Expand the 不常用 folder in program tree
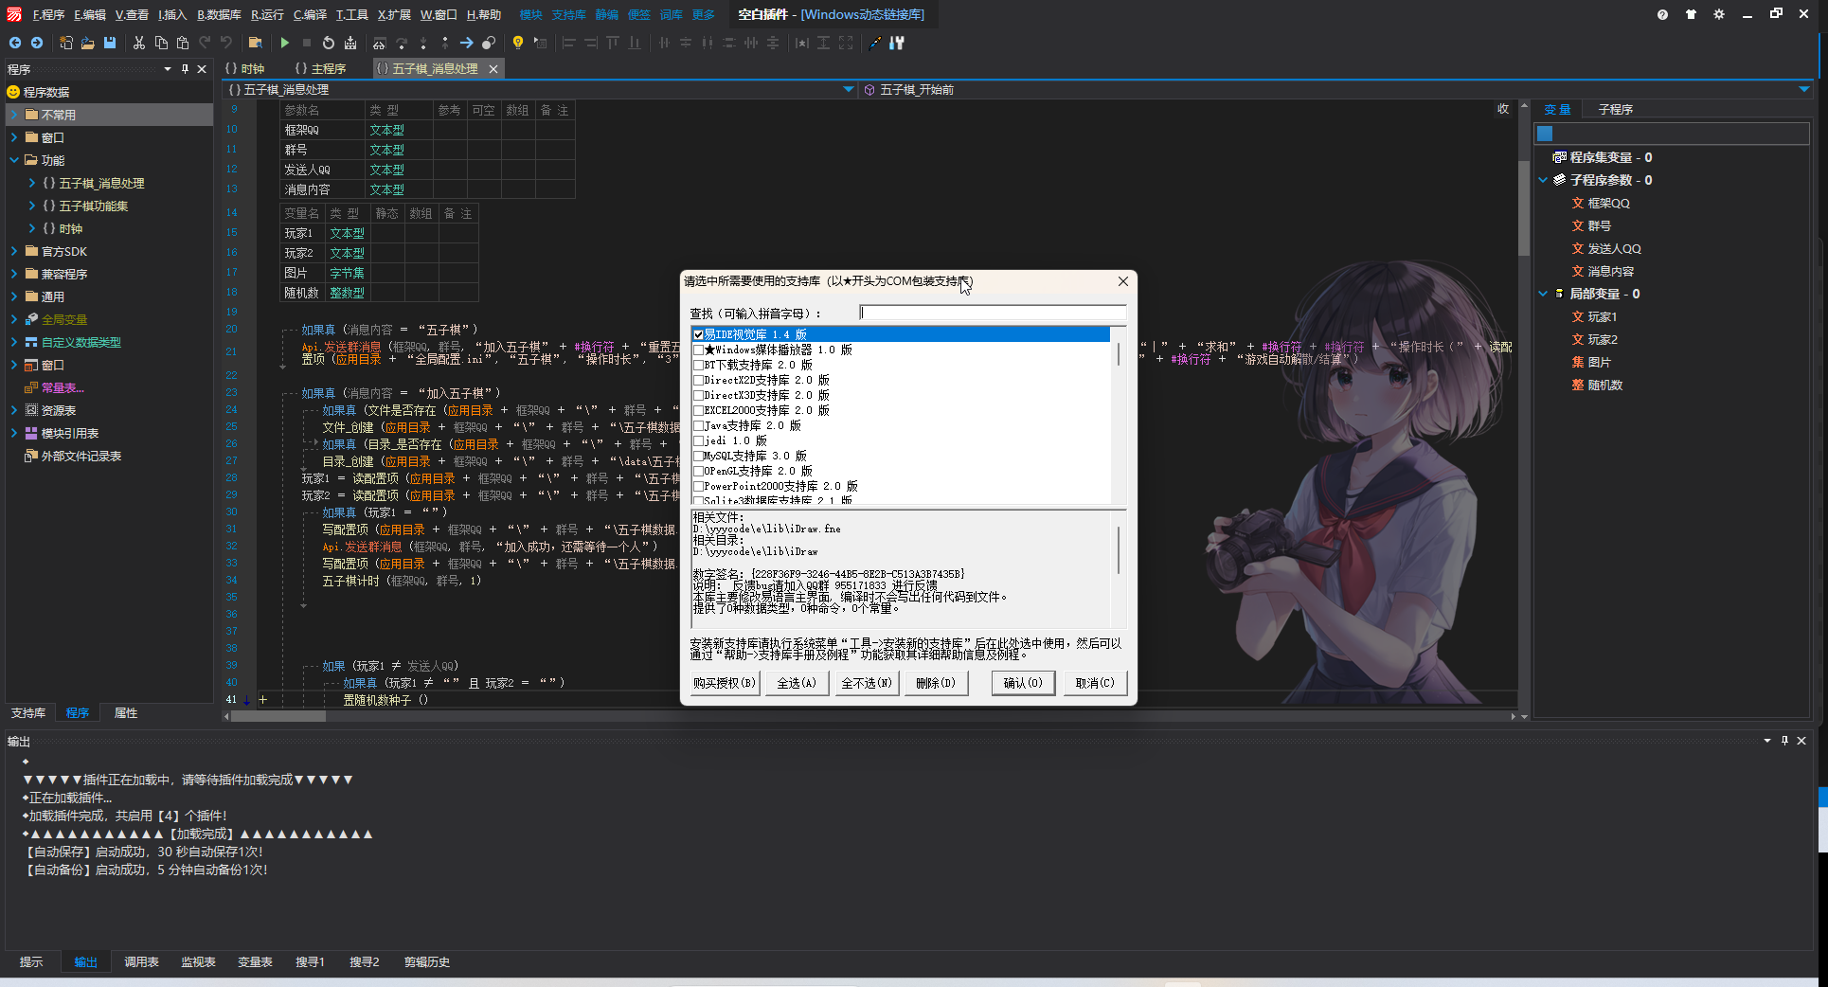The height and width of the screenshot is (987, 1828). point(14,115)
